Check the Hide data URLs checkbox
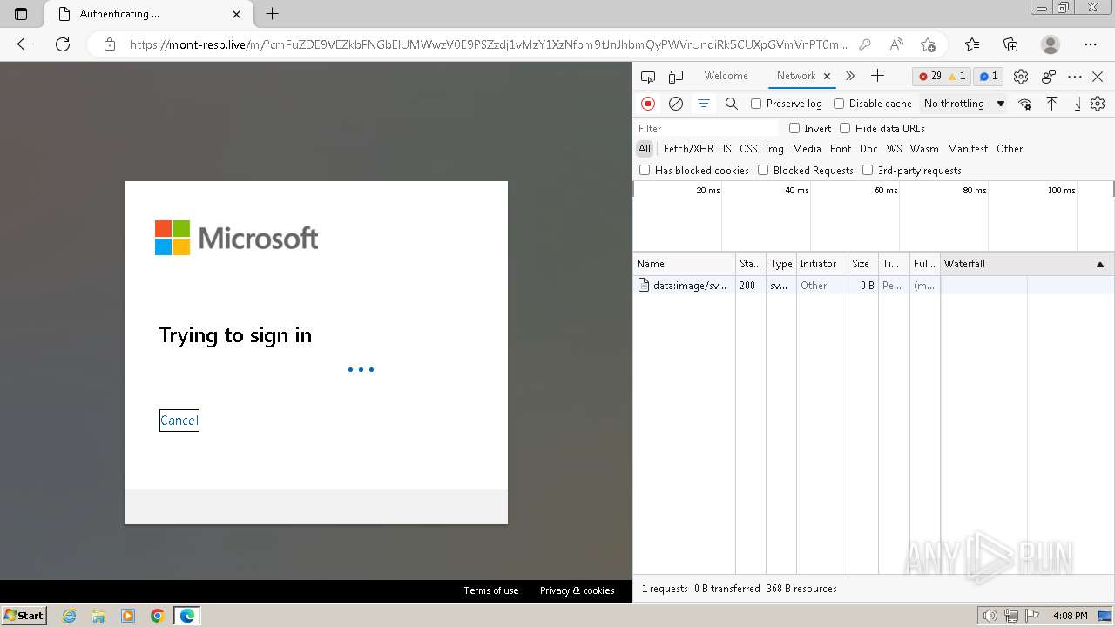Viewport: 1115px width, 627px height. tap(845, 128)
